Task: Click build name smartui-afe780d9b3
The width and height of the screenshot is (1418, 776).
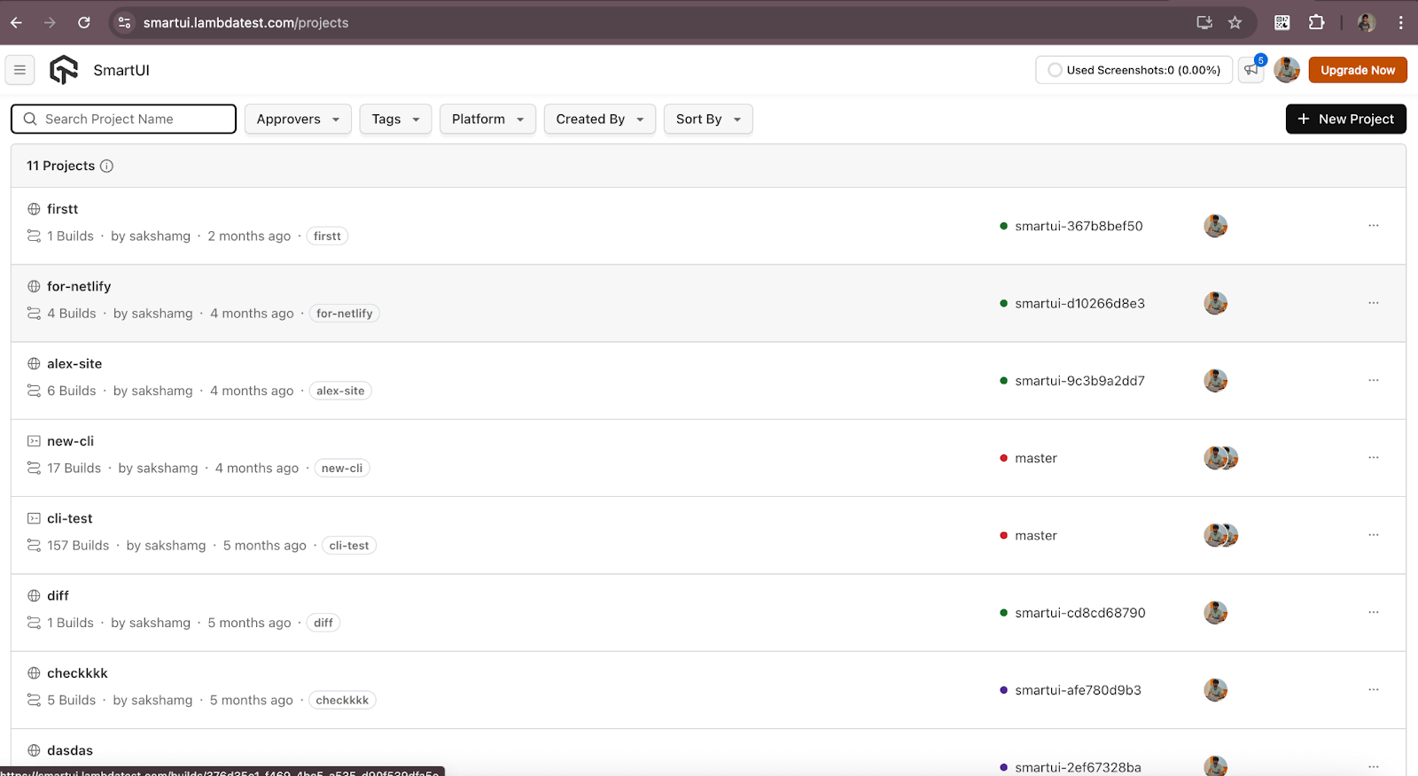Action: click(1078, 690)
